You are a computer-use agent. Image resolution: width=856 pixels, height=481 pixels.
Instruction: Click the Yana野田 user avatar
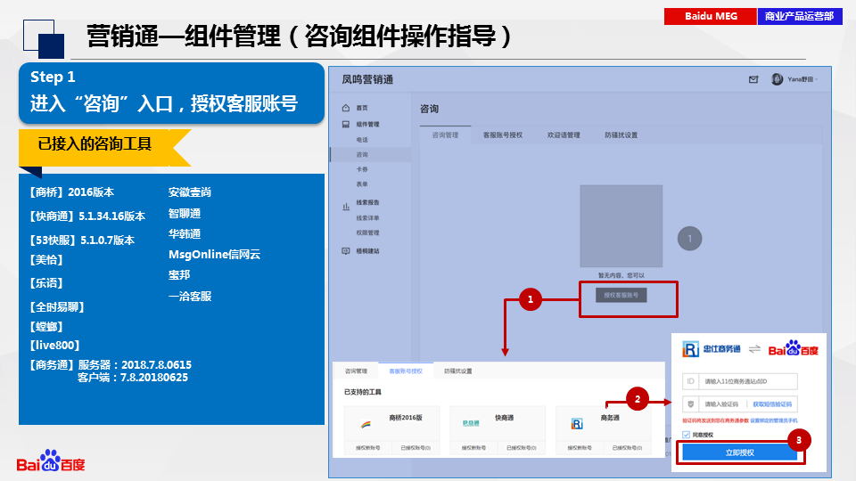click(x=777, y=79)
